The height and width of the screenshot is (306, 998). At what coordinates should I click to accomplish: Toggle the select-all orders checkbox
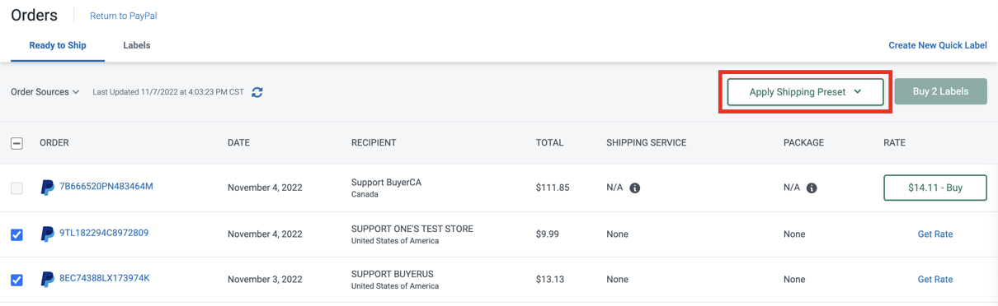16,143
